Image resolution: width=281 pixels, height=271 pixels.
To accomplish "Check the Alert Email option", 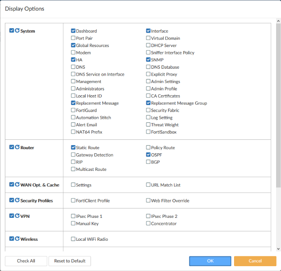I will click(x=73, y=124).
